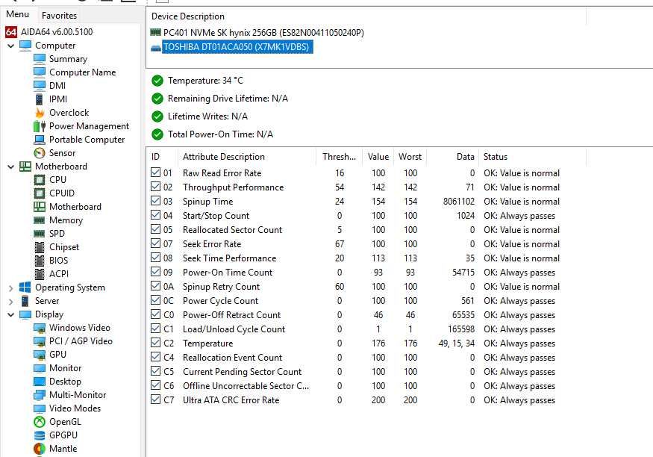
Task: Uncheck the Raw Read Error Rate checkbox
Action: click(x=155, y=172)
